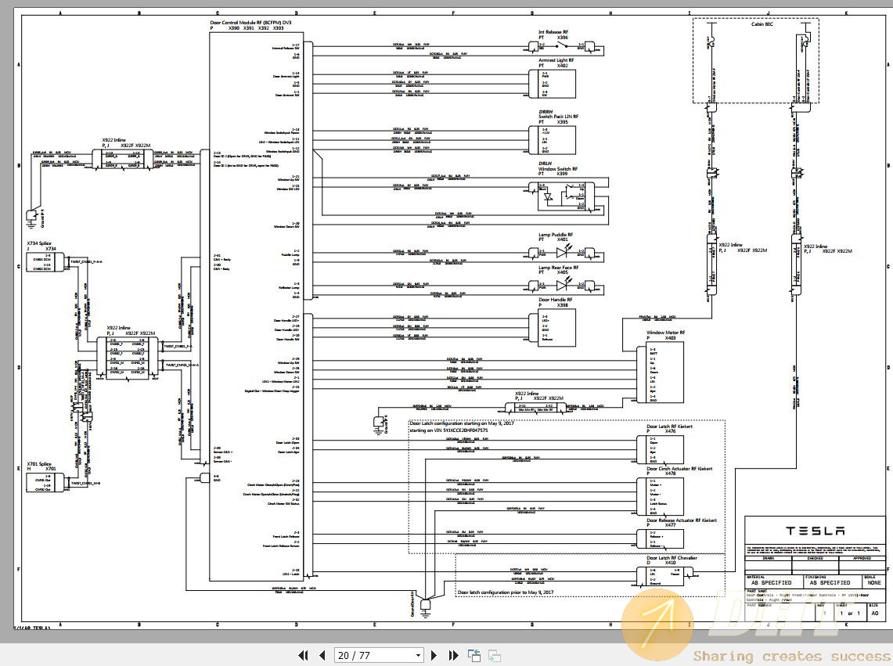Image resolution: width=893 pixels, height=666 pixels.
Task: Select the Lamp Puddle RF label
Action: (556, 235)
